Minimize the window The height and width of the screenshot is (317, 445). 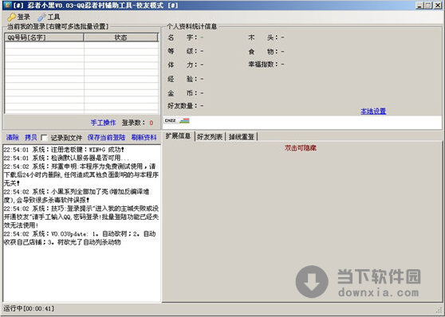[x=419, y=5]
